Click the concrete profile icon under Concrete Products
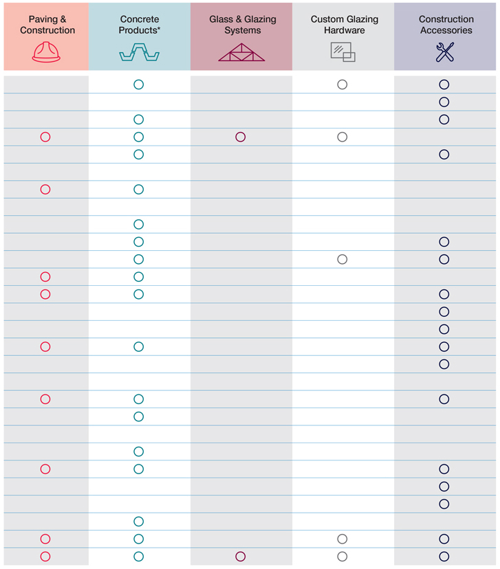500x569 pixels. tap(138, 52)
